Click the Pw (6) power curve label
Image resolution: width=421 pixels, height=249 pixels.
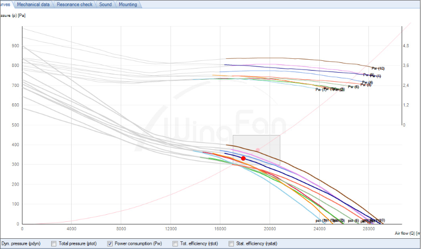tap(353, 87)
